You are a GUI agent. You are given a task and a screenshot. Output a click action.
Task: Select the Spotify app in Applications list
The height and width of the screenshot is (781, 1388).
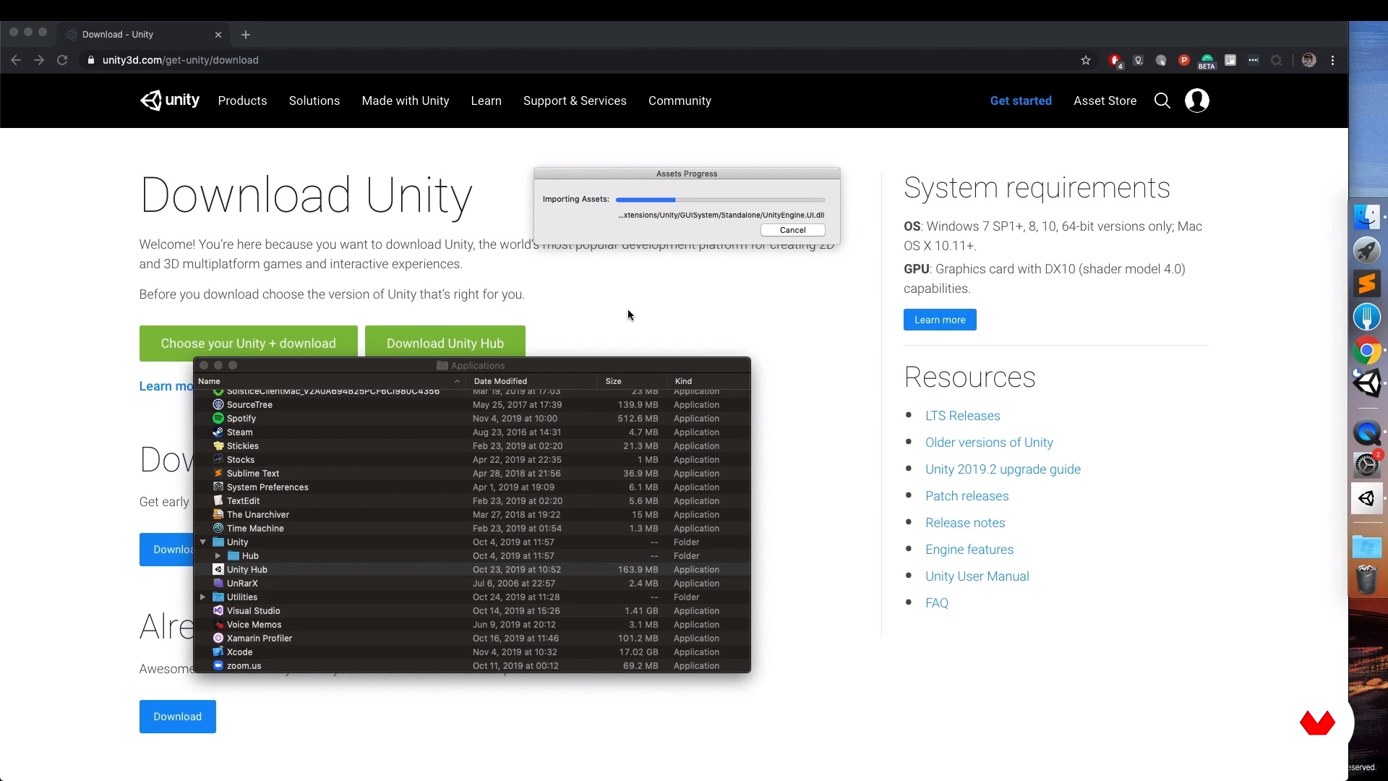coord(471,419)
